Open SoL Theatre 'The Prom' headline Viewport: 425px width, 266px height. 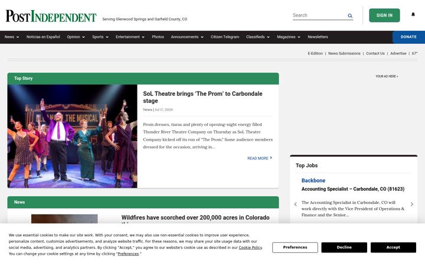pos(202,97)
